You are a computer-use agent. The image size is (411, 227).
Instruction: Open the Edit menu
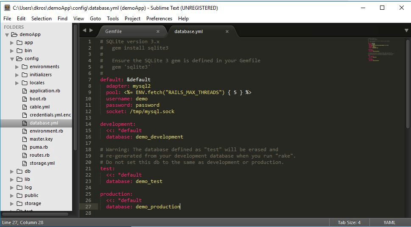tap(21, 19)
